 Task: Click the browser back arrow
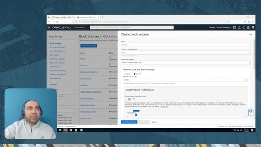(x=49, y=22)
